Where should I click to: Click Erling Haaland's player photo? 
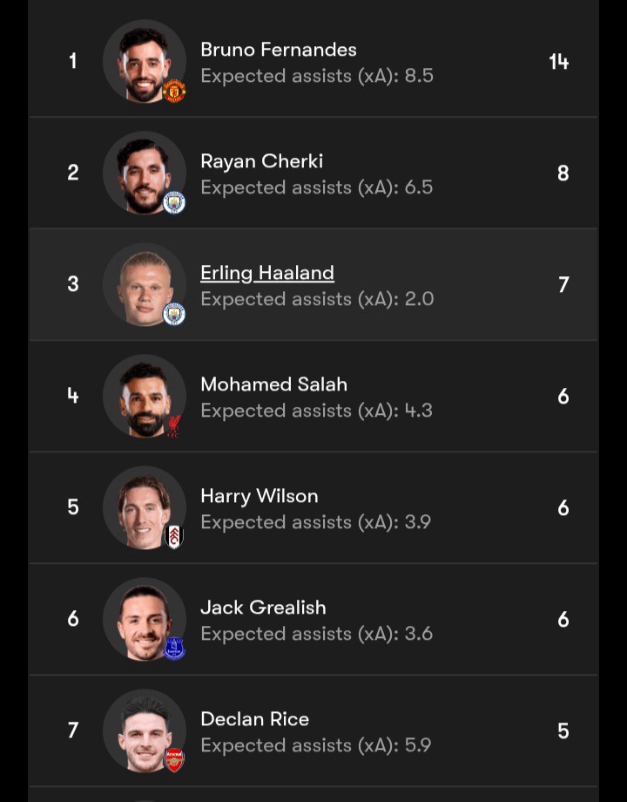tap(144, 282)
